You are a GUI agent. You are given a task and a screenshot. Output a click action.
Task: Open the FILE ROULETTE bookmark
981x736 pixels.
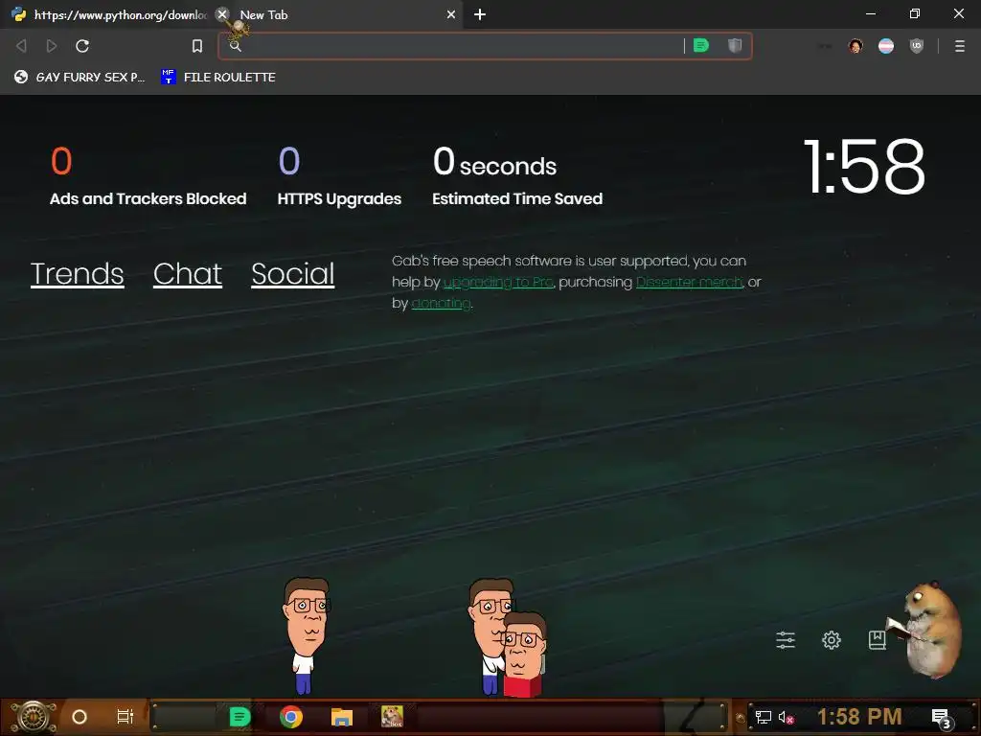218,77
